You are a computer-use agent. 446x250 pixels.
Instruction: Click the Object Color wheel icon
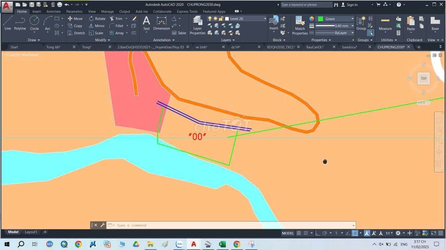312,19
